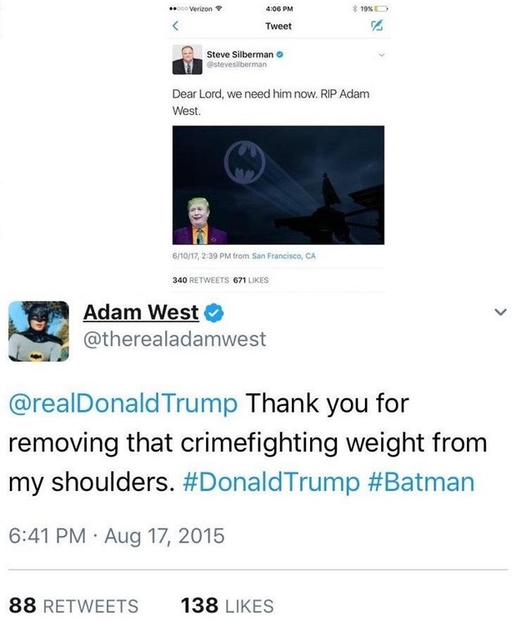Open Adam West's Batman avatar
This screenshot has height=640, width=526.
(x=39, y=331)
